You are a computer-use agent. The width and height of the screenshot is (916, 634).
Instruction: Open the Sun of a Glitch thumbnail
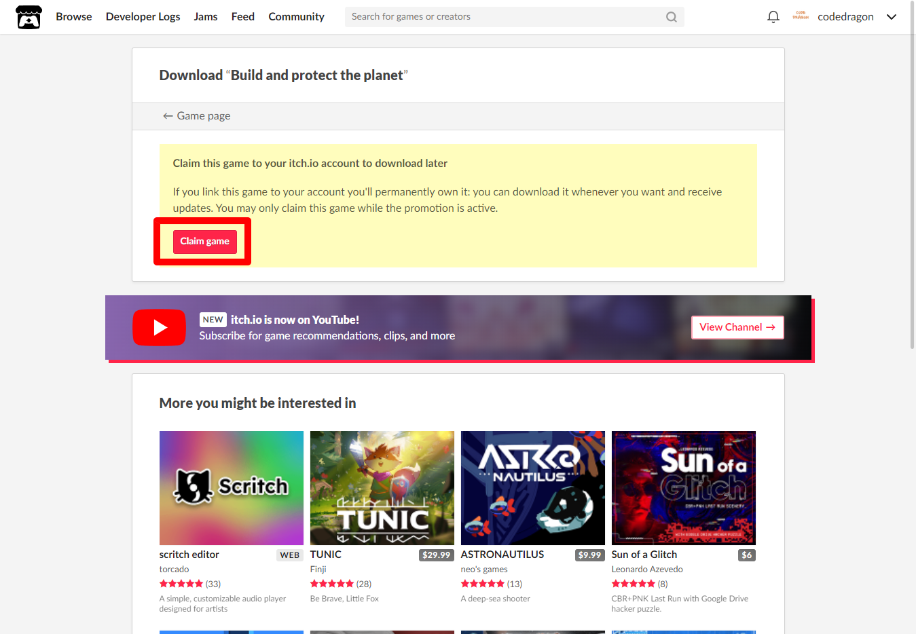[x=684, y=488]
